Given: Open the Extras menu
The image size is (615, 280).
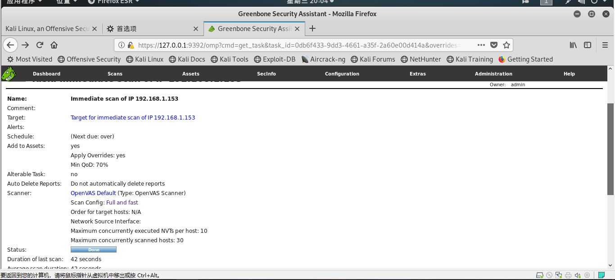Looking at the screenshot, I should tap(418, 74).
